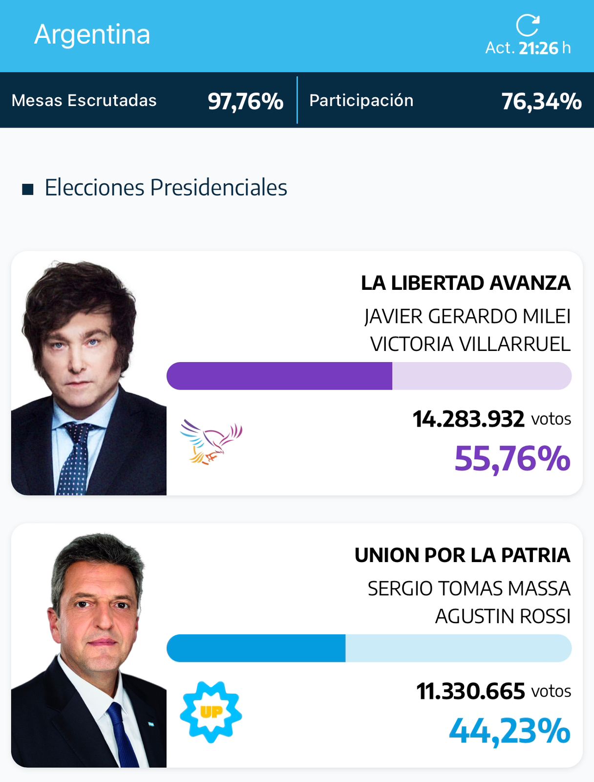Click the LA LIBERTAD AVANZA party name
This screenshot has width=594, height=782.
coord(466,283)
